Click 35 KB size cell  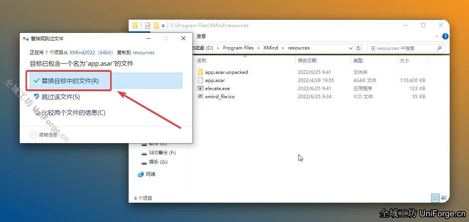(x=419, y=97)
